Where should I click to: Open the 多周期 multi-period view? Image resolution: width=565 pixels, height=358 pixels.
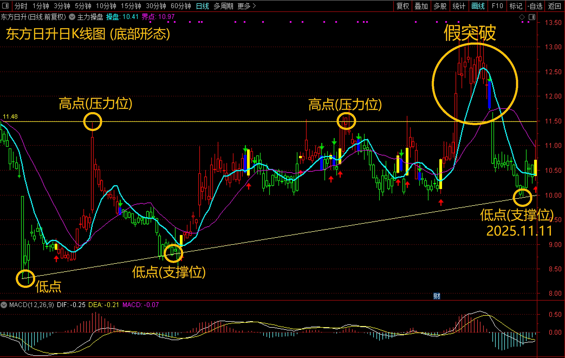[223, 6]
